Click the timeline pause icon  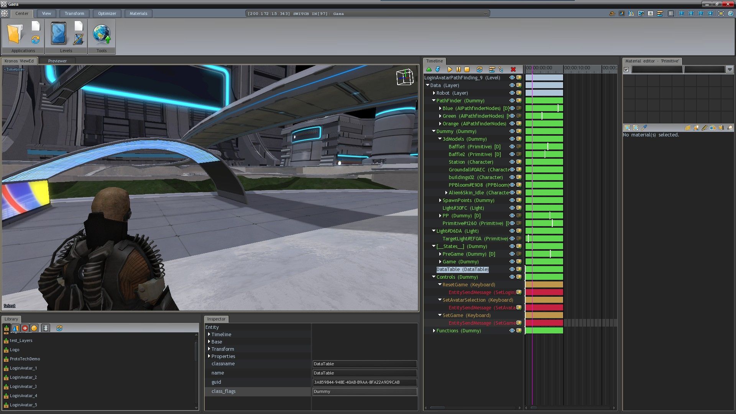point(458,69)
